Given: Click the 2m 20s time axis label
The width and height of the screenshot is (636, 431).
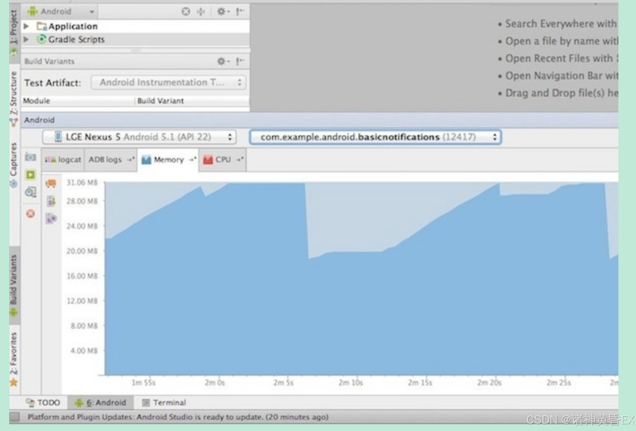Looking at the screenshot, I should point(489,383).
